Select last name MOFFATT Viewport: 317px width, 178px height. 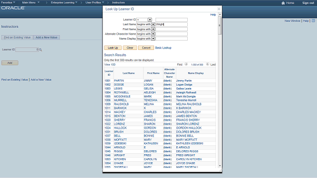pyautogui.click(x=120, y=139)
